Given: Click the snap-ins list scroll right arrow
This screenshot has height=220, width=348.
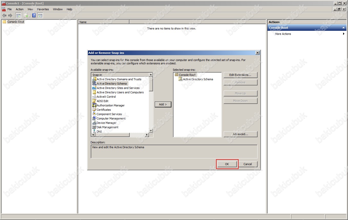Looking at the screenshot, I should tap(147, 135).
